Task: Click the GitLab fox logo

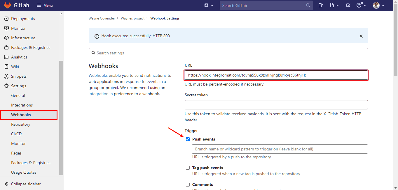Action: tap(8, 5)
